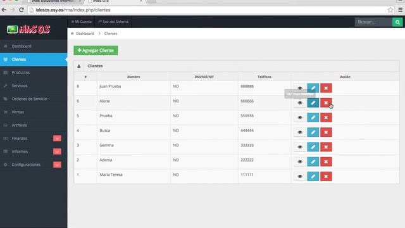The width and height of the screenshot is (405, 228).
Task: Open Archivos in the sidebar
Action: point(34,125)
